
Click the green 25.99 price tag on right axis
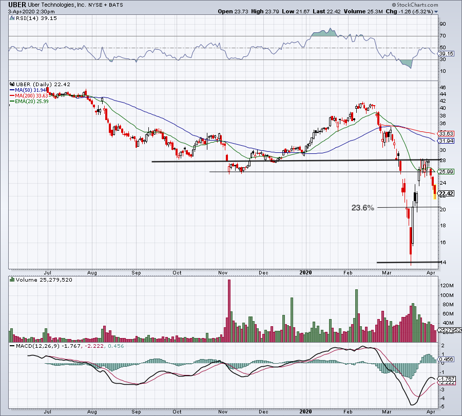pos(446,172)
